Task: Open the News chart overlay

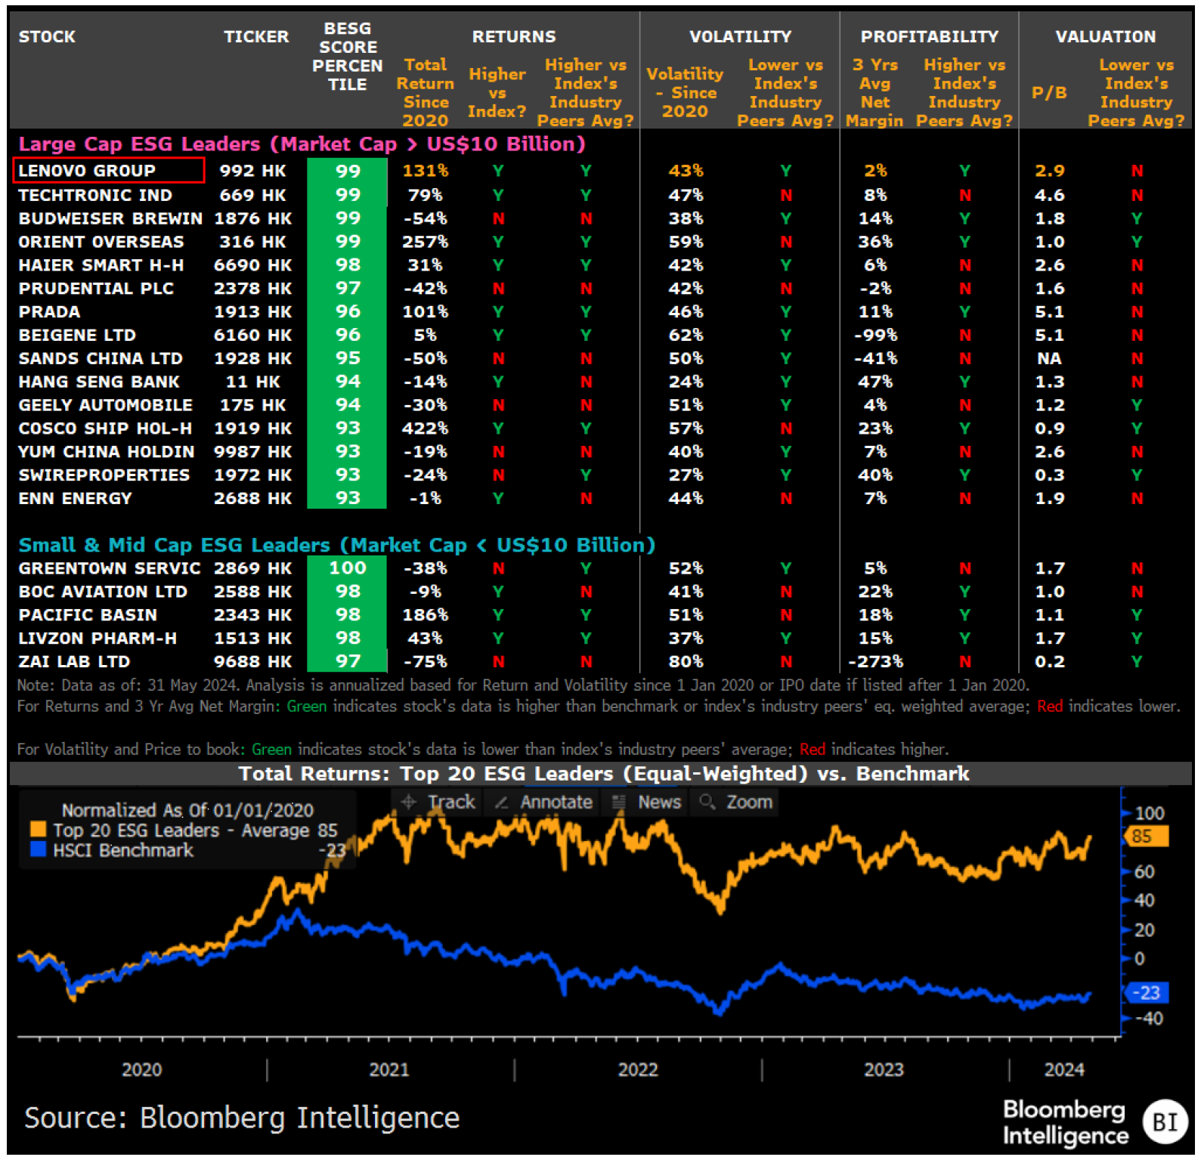Action: pos(647,802)
